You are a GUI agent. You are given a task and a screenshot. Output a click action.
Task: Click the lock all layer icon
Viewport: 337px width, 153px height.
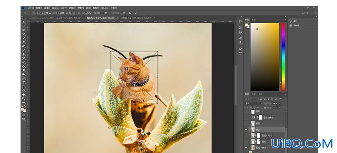(265, 107)
